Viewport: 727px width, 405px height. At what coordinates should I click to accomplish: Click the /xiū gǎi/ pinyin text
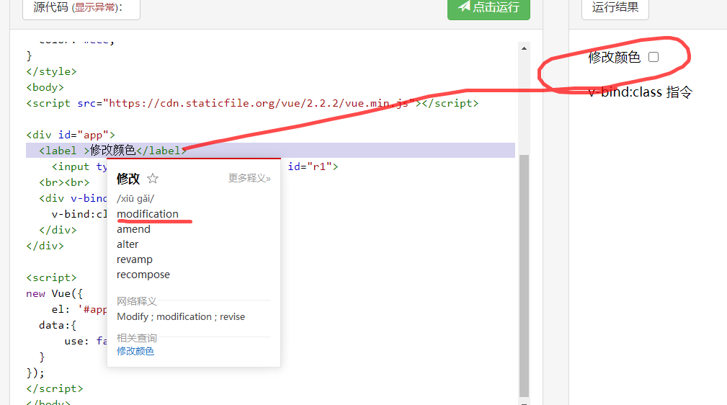coord(135,199)
